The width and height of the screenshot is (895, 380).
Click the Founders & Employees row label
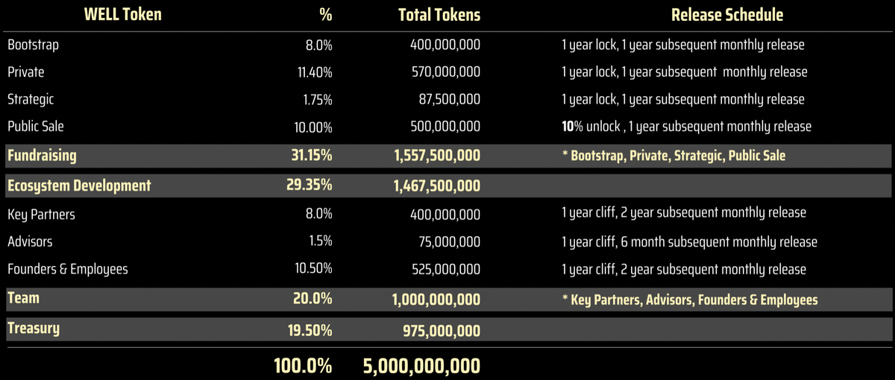[68, 270]
